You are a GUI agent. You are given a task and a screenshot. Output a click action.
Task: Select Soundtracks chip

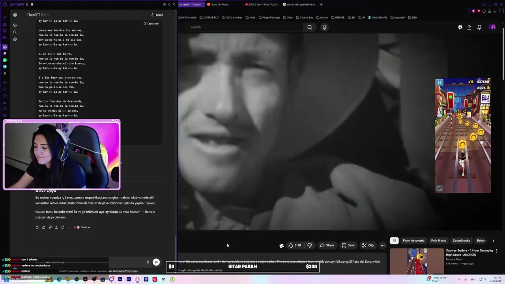point(461,241)
